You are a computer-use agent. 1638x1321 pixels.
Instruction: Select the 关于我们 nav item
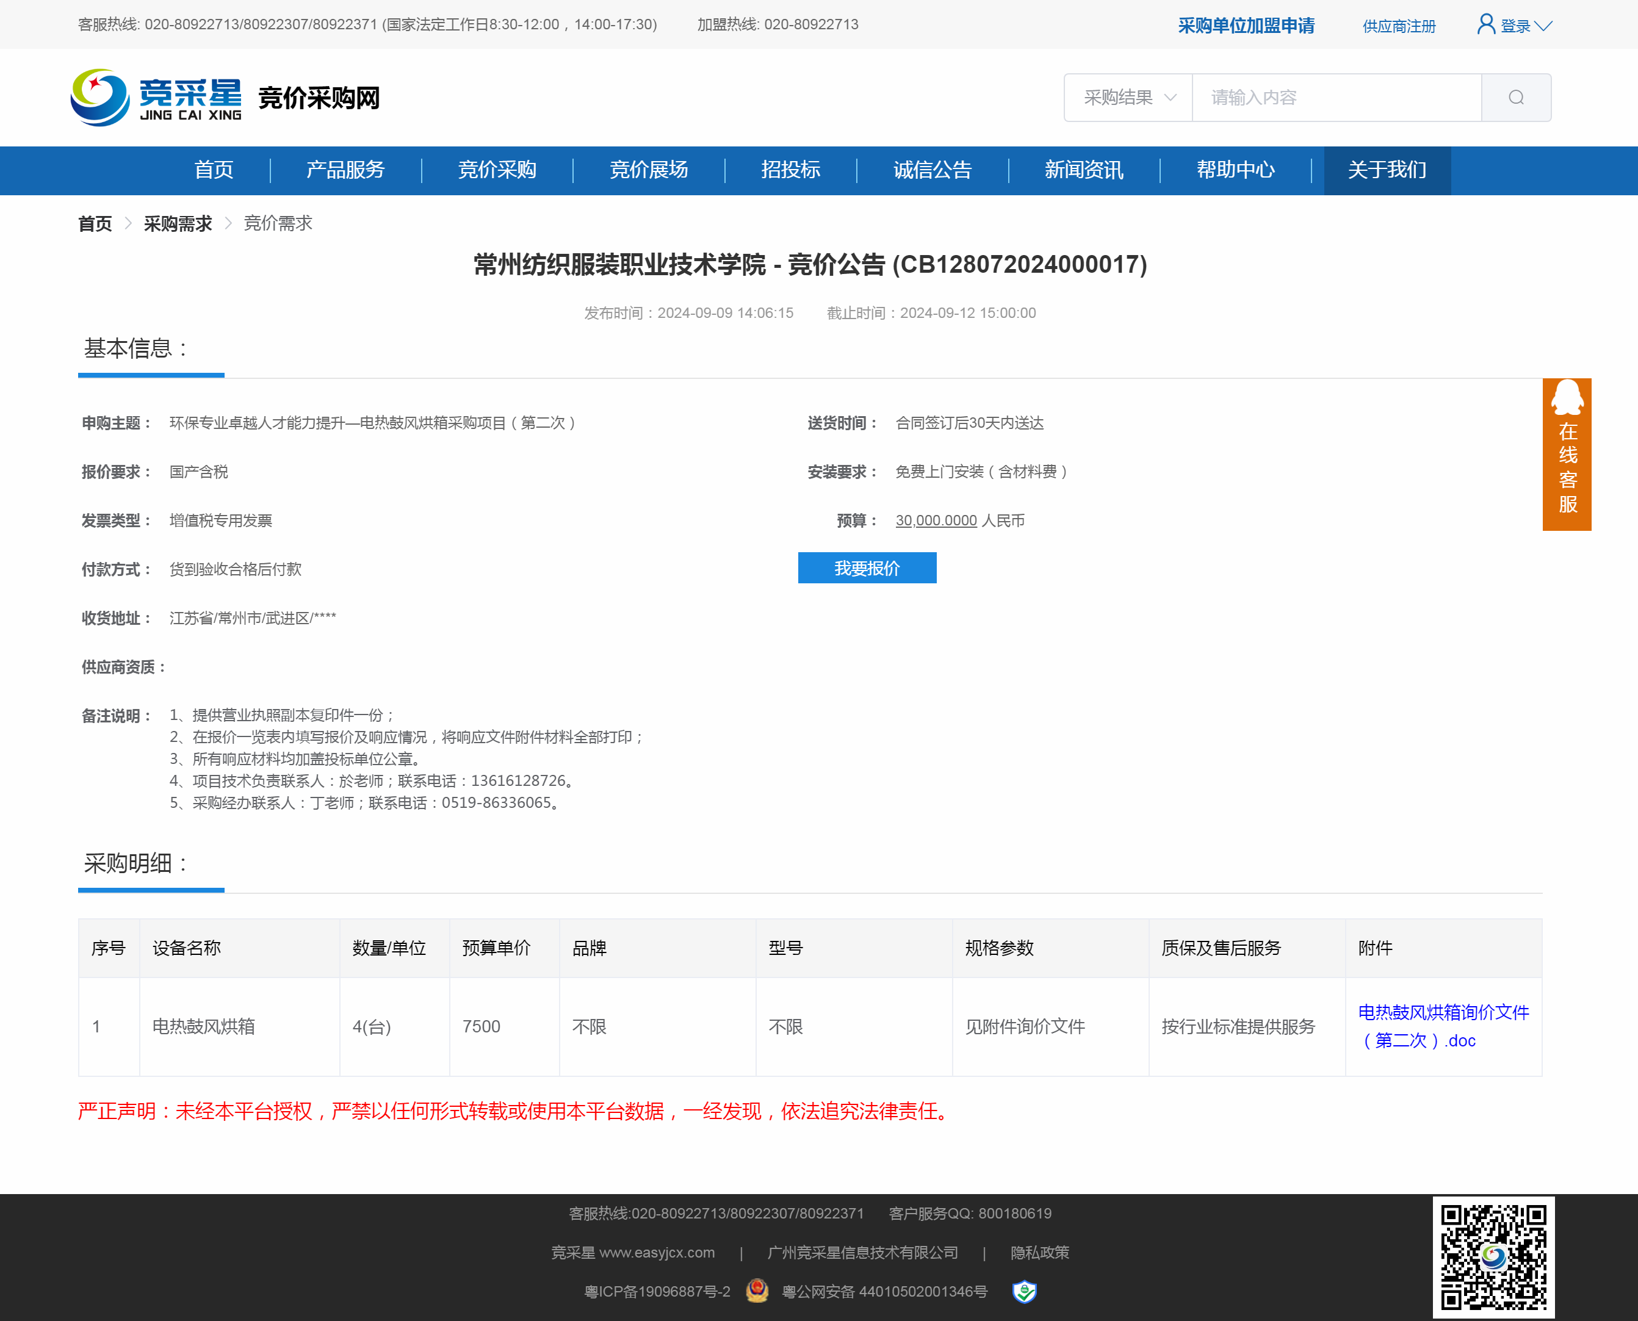[1387, 170]
